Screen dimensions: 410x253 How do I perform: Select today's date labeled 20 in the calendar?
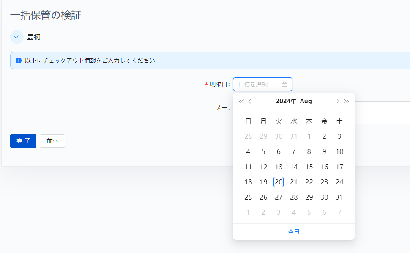click(x=279, y=182)
